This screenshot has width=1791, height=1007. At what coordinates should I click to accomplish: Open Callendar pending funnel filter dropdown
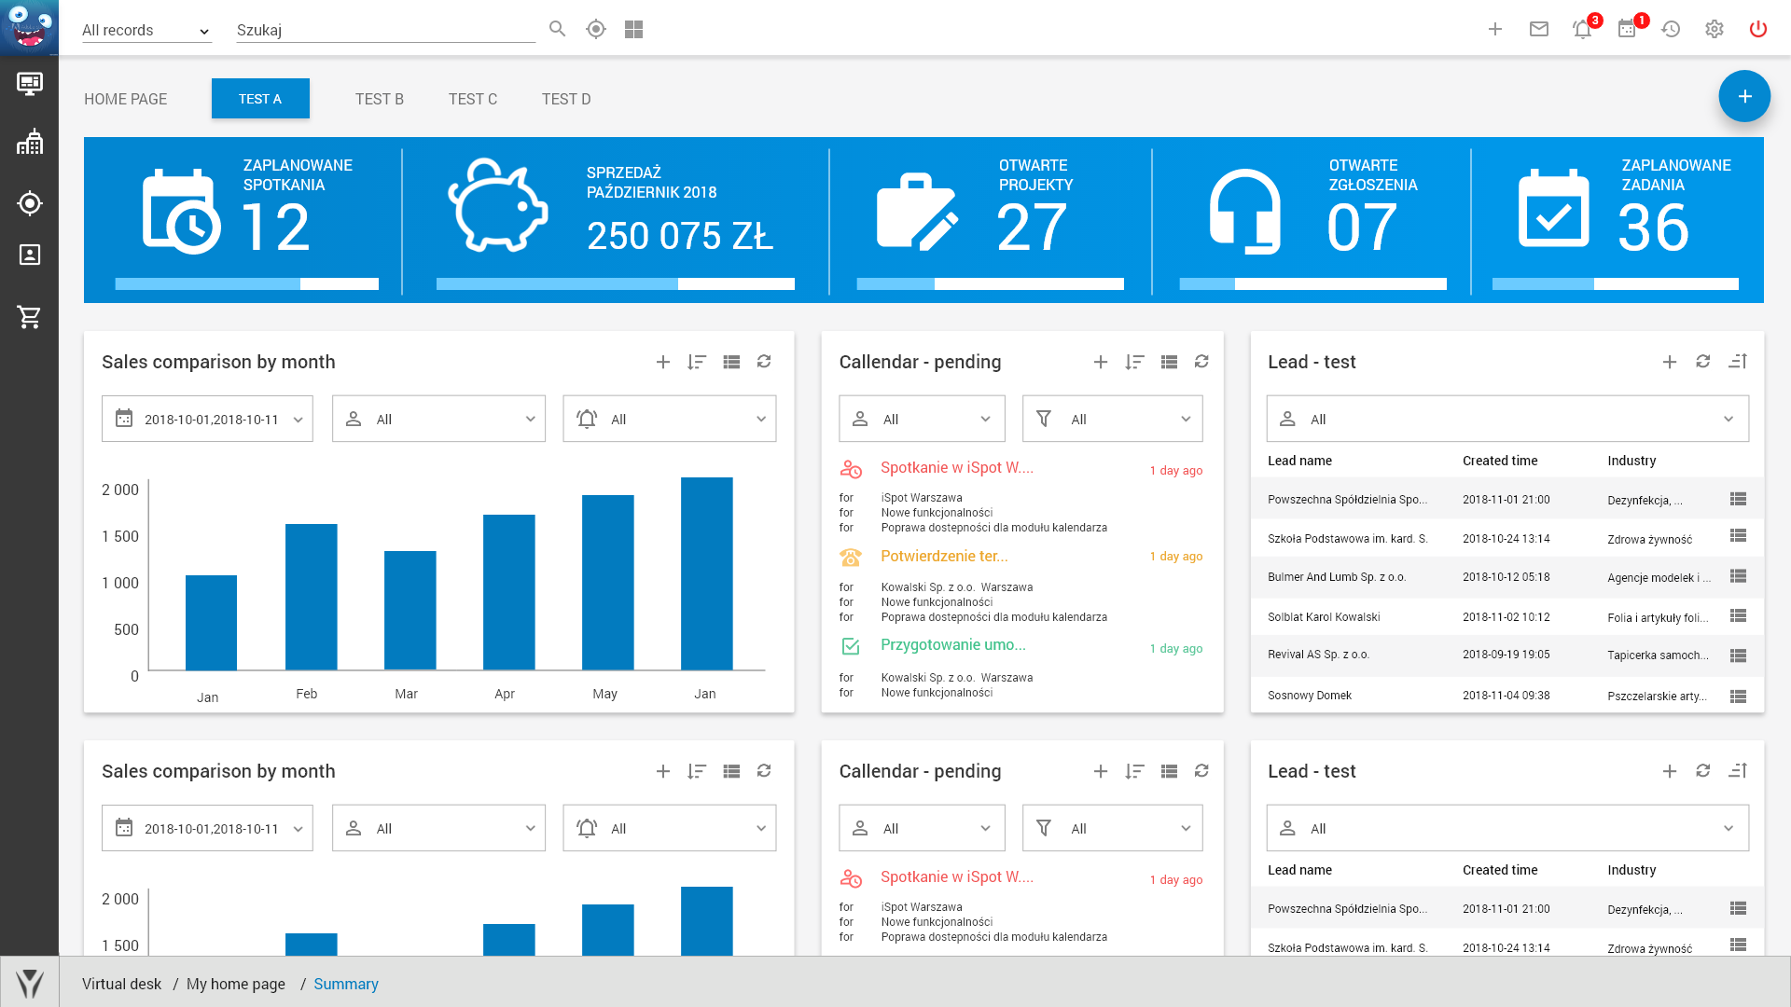pos(1112,420)
